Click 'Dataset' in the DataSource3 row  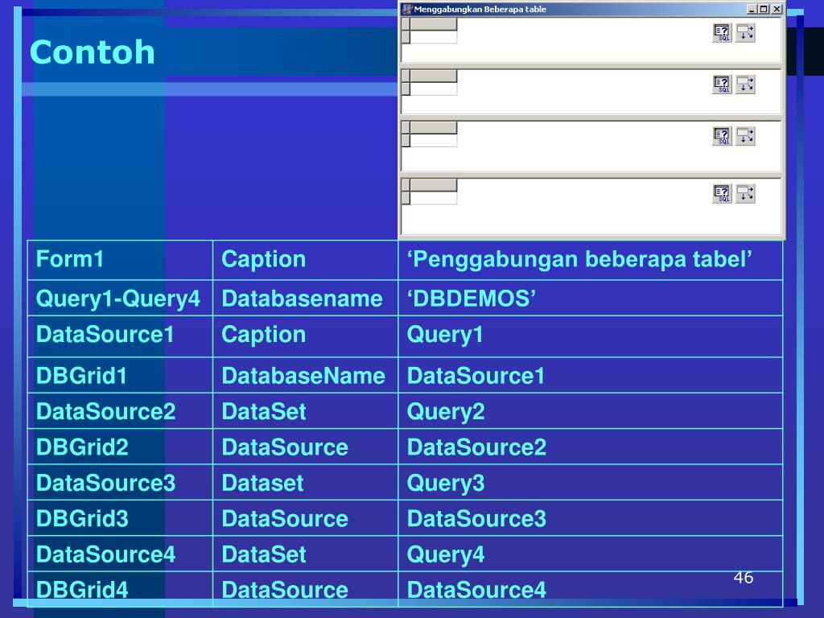[305, 483]
